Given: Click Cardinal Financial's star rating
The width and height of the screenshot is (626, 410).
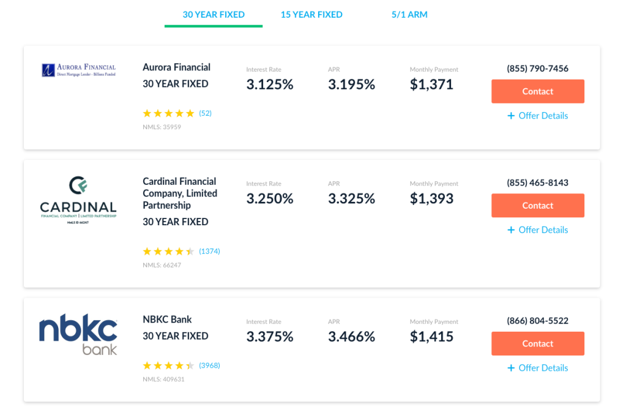Looking at the screenshot, I should click(168, 252).
